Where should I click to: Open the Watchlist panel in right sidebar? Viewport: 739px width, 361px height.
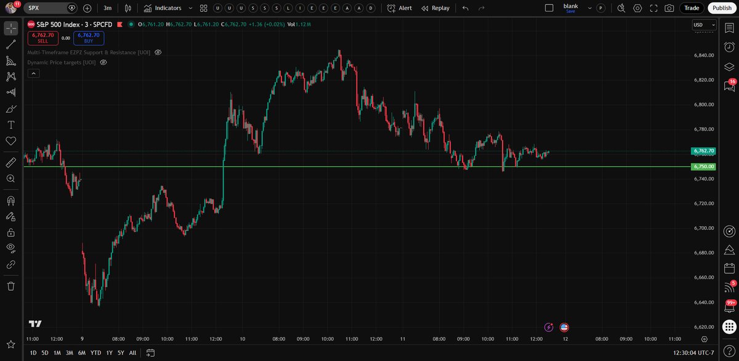[729, 28]
